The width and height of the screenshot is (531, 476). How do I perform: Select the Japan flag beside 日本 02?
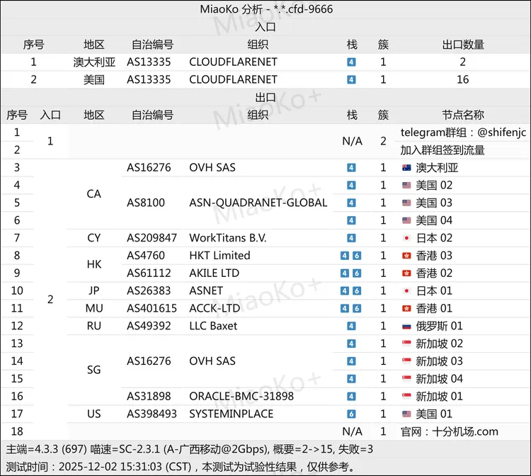pyautogui.click(x=406, y=238)
